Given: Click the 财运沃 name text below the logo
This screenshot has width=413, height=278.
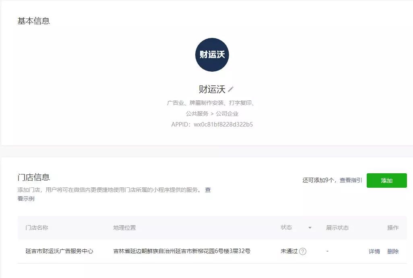Looking at the screenshot, I should 212,89.
